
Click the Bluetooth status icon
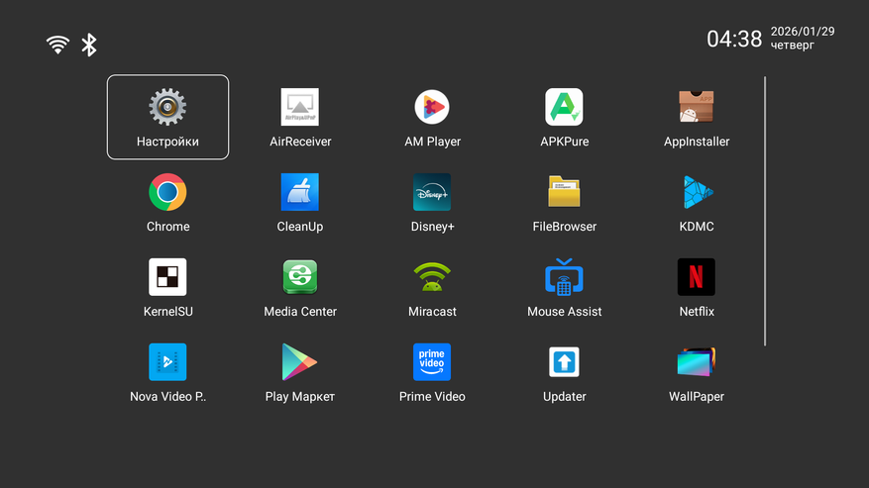[x=88, y=45]
